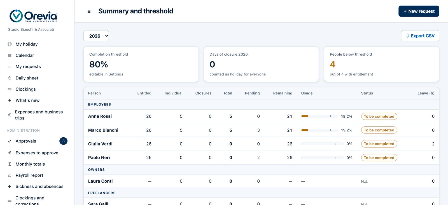Toggle the hamburger sidebar menu icon
Viewport: 448px width, 205px height.
pos(89,11)
